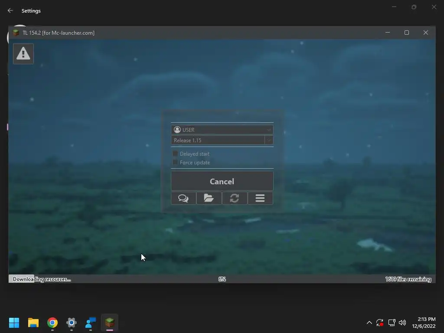Viewport: 444px width, 333px height.
Task: Click the TL launcher title bar icon
Action: coord(16,33)
